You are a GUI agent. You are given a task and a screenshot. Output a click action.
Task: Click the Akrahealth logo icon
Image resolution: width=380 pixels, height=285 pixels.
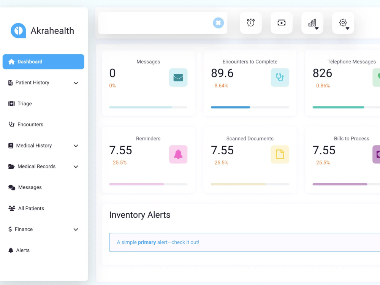pos(18,30)
